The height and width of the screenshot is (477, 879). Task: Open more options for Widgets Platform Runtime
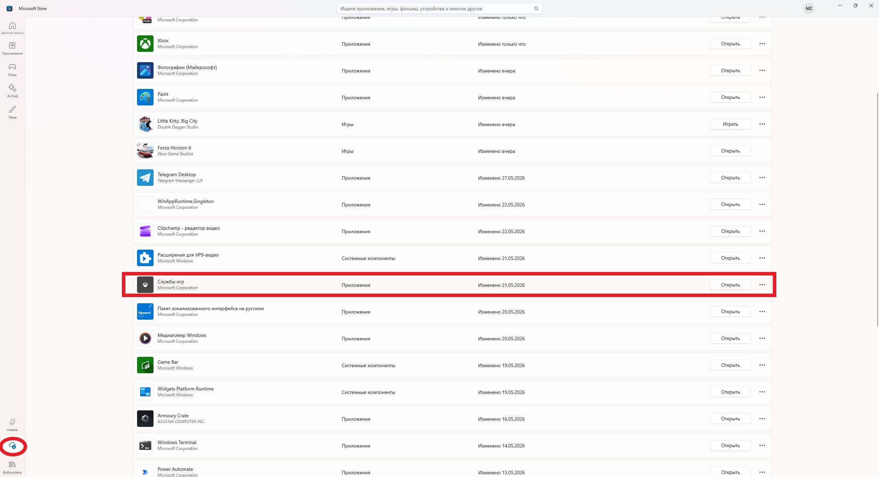(x=762, y=392)
